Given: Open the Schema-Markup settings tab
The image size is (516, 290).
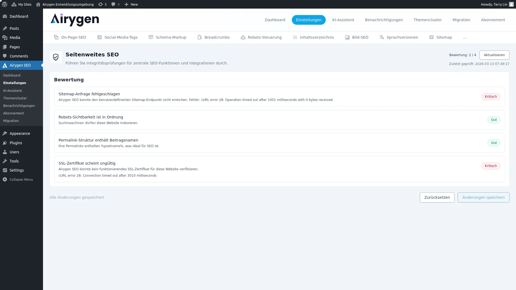Looking at the screenshot, I should coord(167,37).
